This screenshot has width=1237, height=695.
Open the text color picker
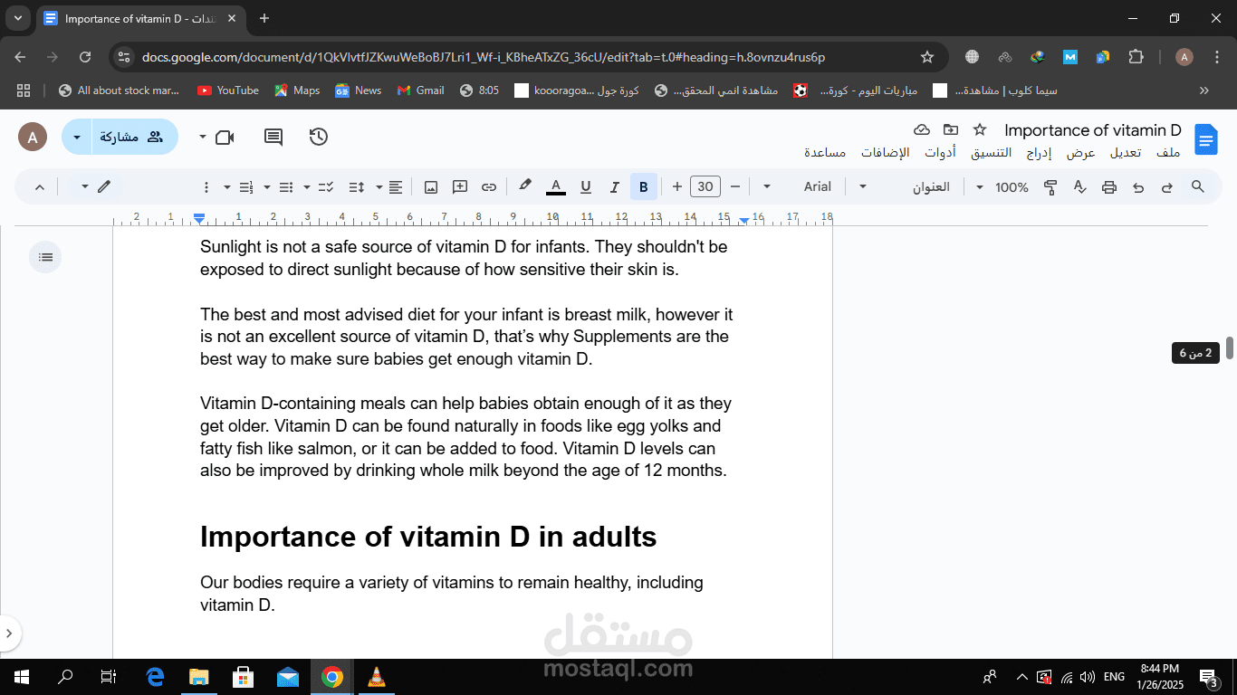[x=556, y=187]
